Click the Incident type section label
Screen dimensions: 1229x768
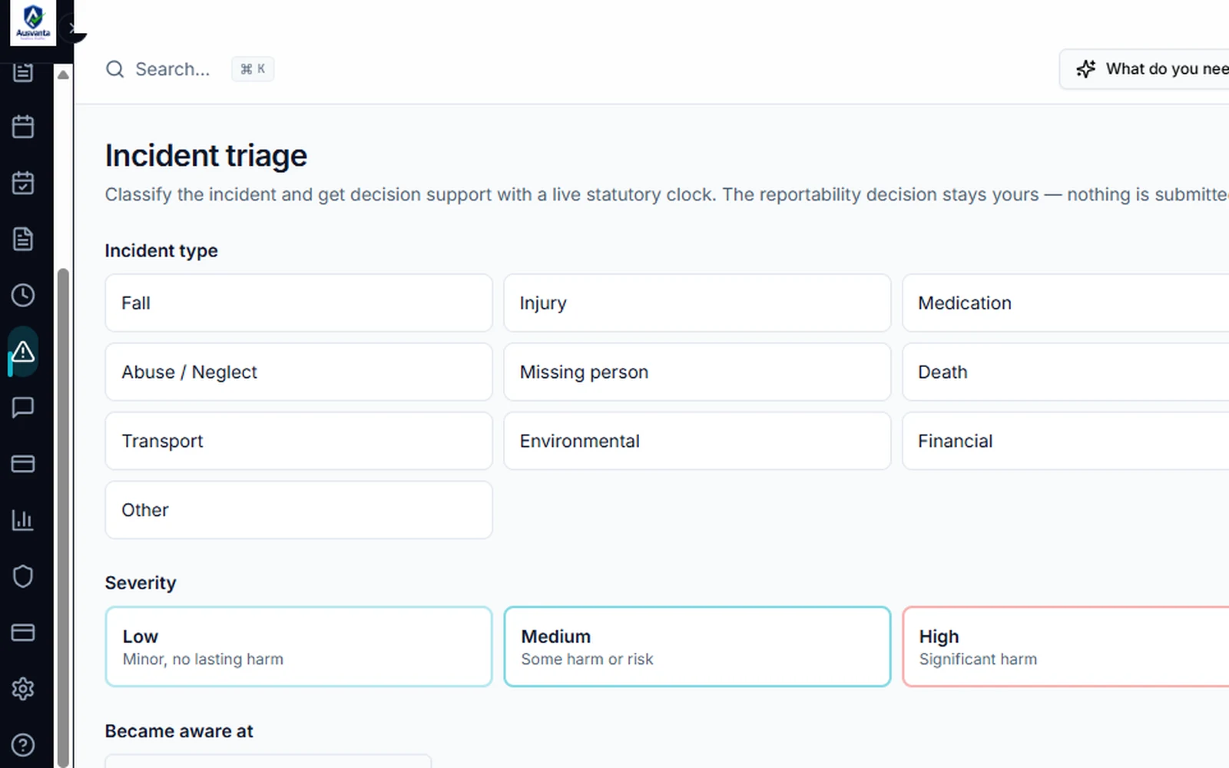[161, 251]
